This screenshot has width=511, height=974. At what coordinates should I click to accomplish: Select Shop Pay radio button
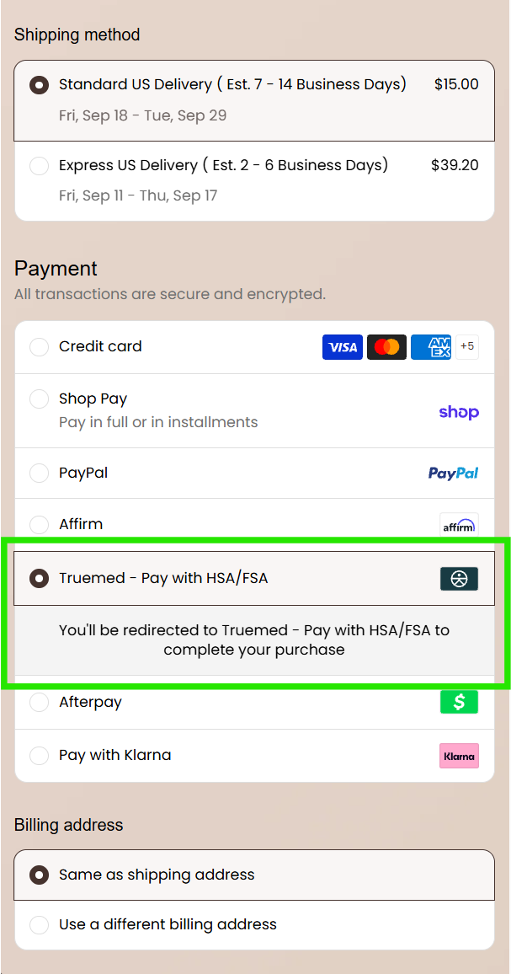click(39, 399)
